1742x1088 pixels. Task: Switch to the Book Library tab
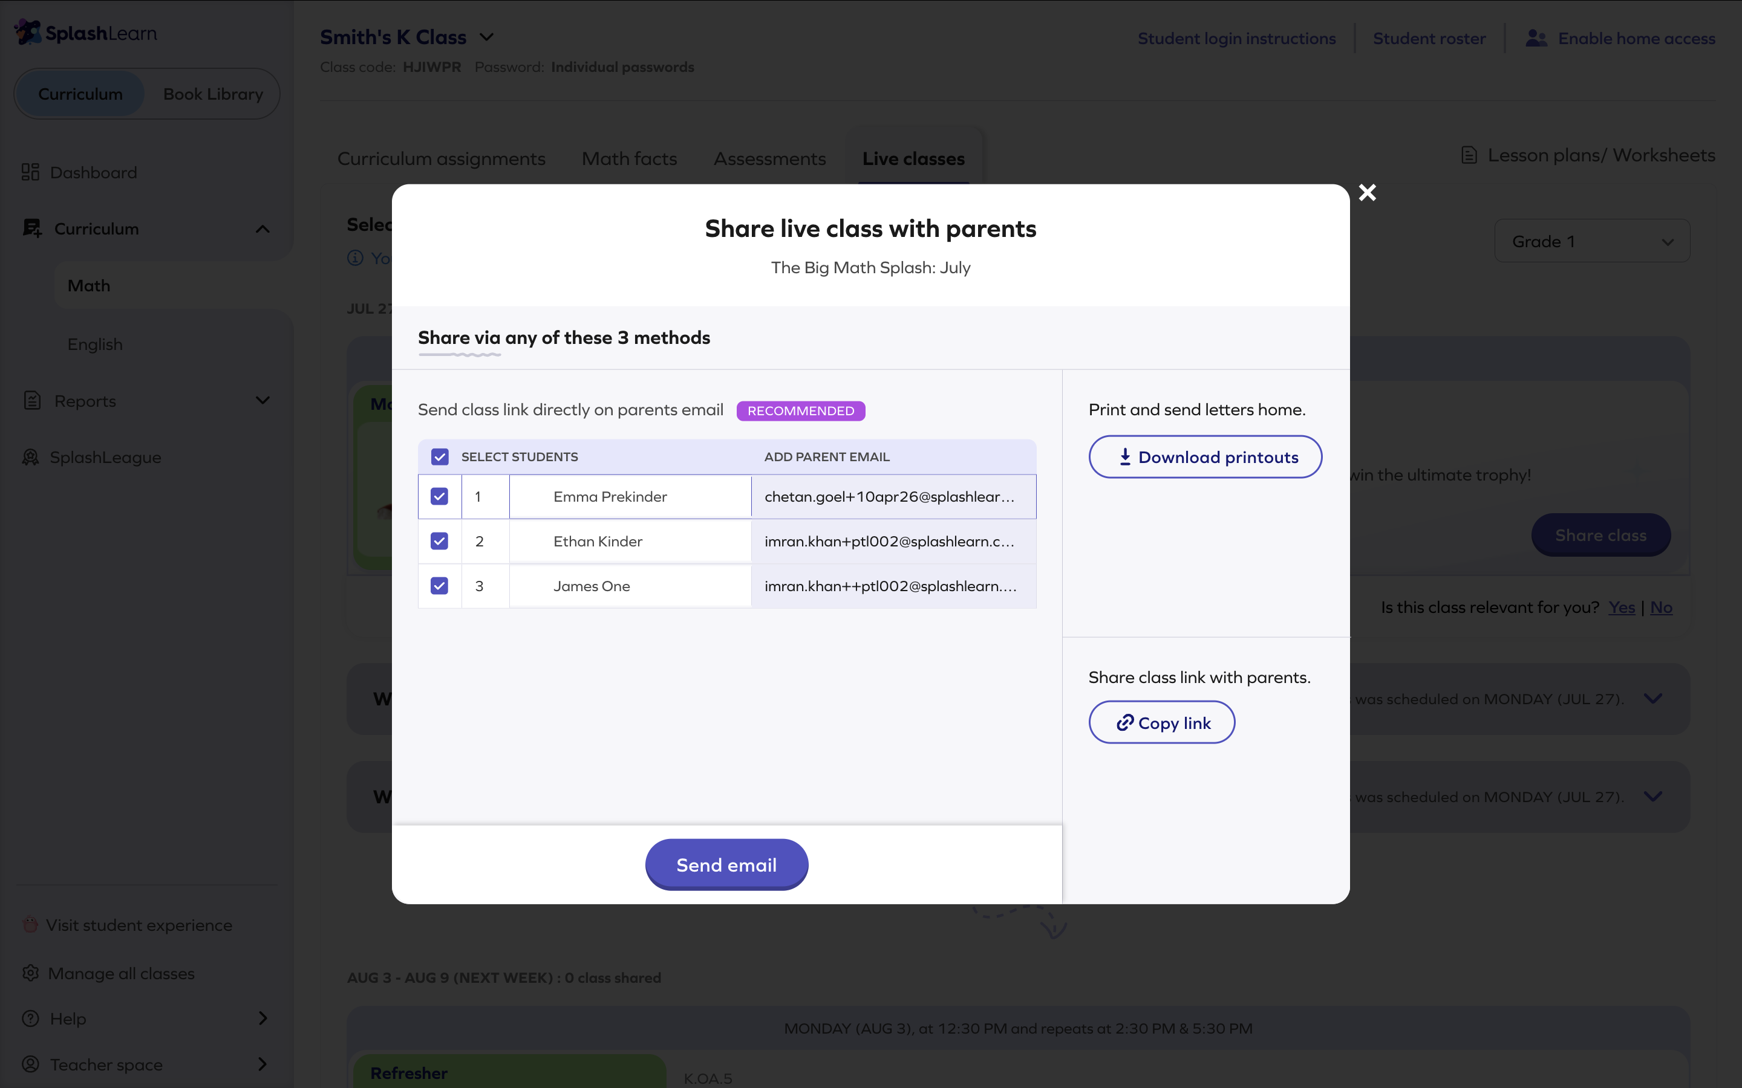point(213,94)
